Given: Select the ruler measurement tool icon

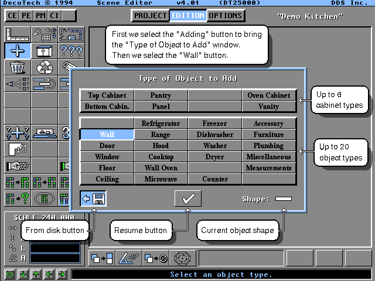Looking at the screenshot, I should click(x=18, y=35).
